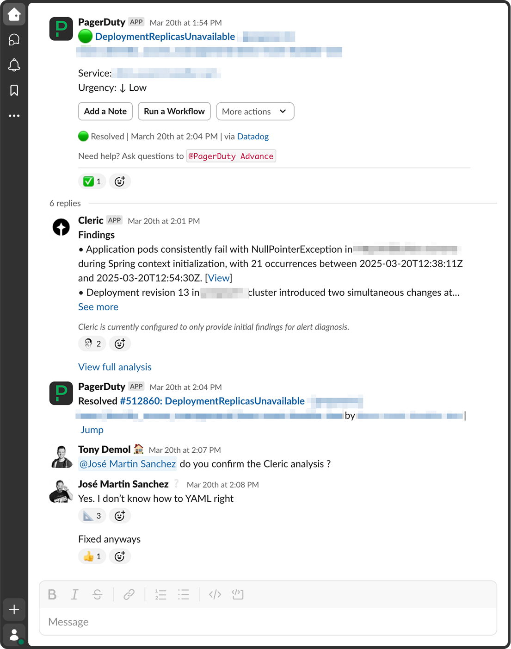
Task: Open the Later bookmark sidebar icon
Action: pos(14,90)
